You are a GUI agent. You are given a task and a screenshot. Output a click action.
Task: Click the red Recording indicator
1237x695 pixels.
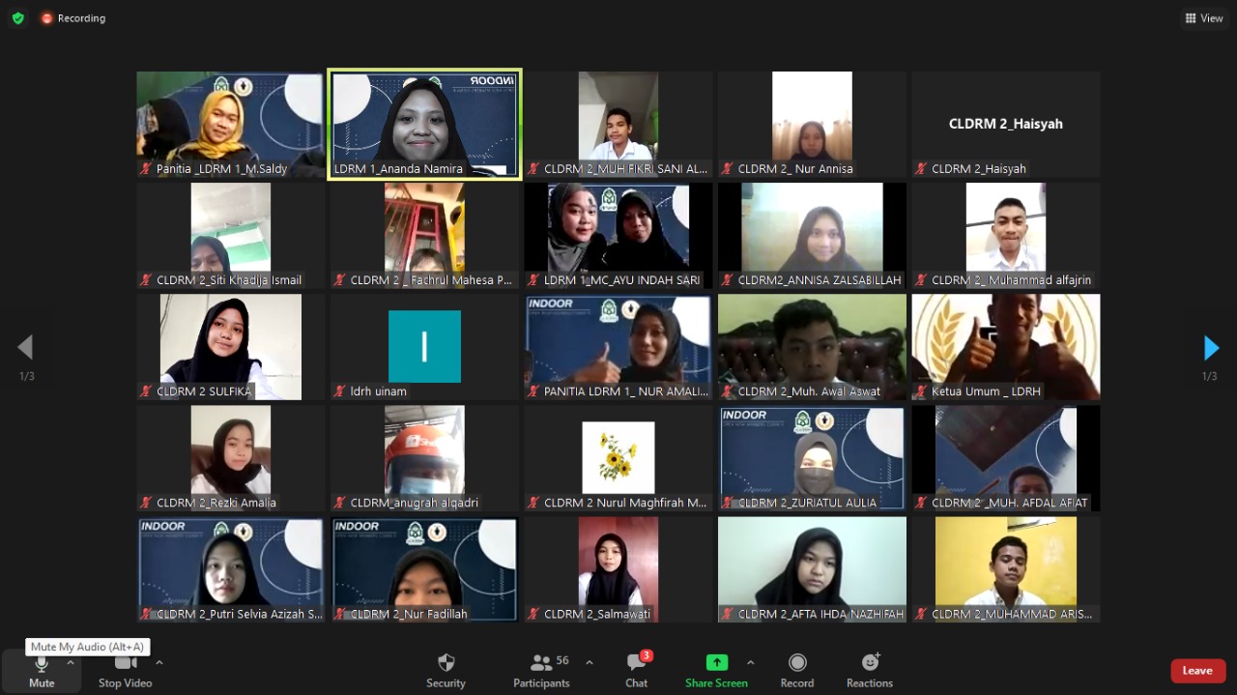[72, 18]
